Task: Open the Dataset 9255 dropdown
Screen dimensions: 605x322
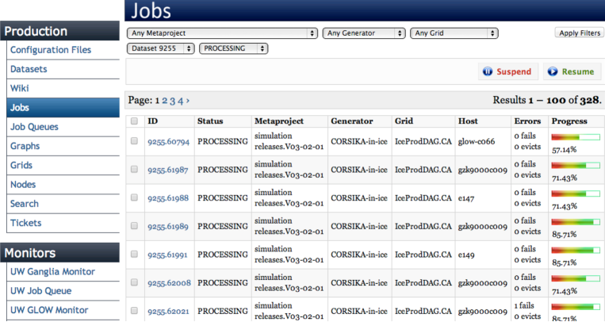Action: pos(161,48)
